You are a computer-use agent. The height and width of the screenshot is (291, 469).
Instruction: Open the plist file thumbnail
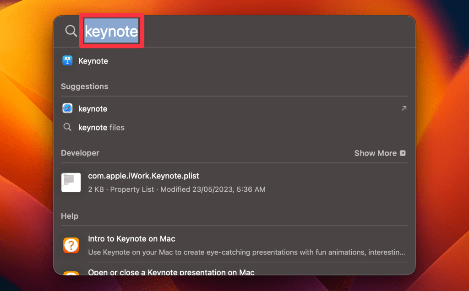point(71,183)
